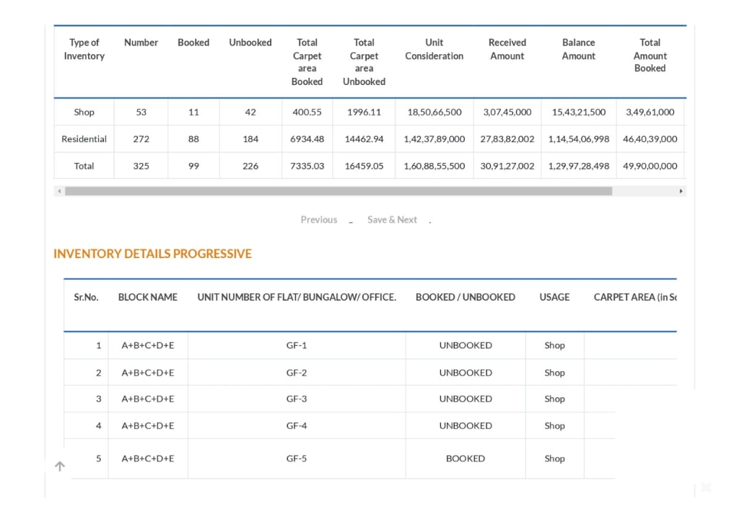This screenshot has height=522, width=739.
Task: Click the Shop row in the summary table
Action: point(84,112)
